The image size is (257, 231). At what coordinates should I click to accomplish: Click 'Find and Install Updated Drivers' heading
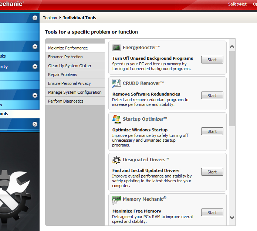pos(146,170)
